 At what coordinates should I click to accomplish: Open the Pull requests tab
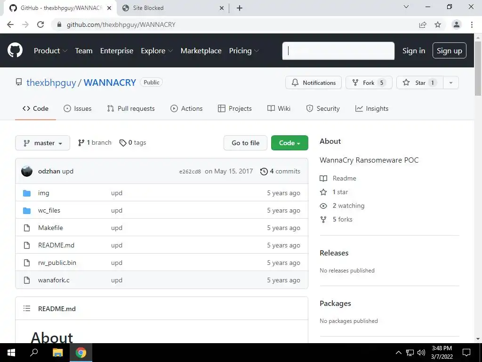[x=131, y=108]
